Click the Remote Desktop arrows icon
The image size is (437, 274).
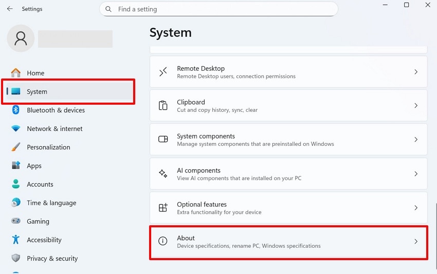coord(163,72)
